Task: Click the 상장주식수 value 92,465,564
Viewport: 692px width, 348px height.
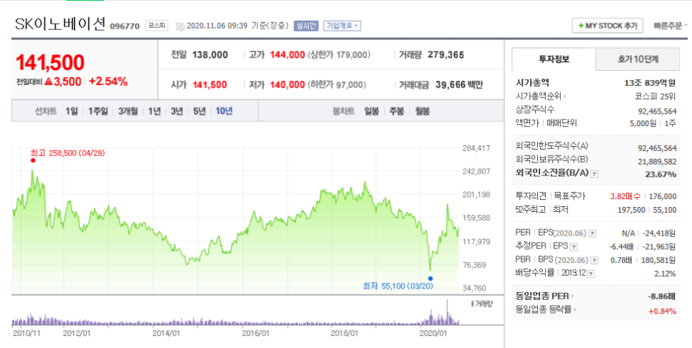Action: pos(657,110)
